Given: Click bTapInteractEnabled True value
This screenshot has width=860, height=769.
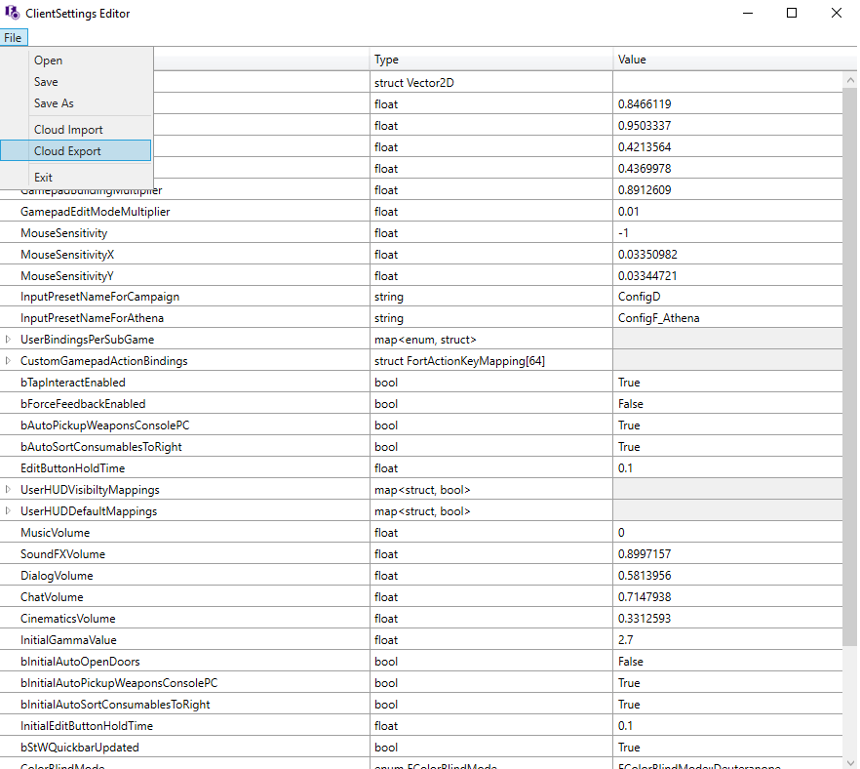Looking at the screenshot, I should click(727, 382).
